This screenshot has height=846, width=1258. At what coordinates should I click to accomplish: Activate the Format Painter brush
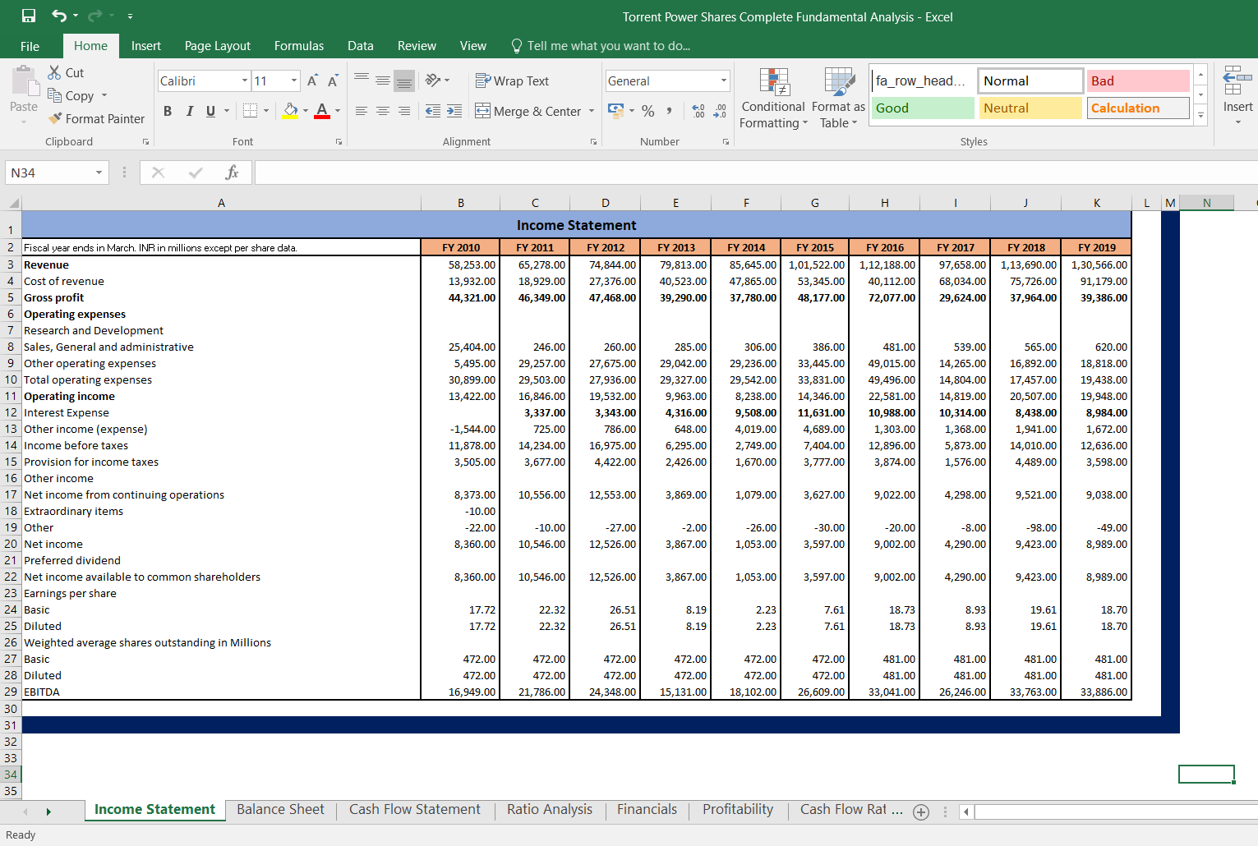(x=55, y=118)
